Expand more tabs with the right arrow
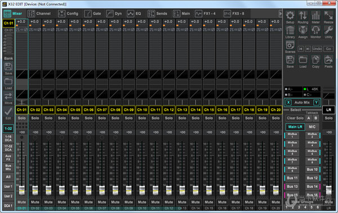The image size is (338, 213). coord(280,13)
